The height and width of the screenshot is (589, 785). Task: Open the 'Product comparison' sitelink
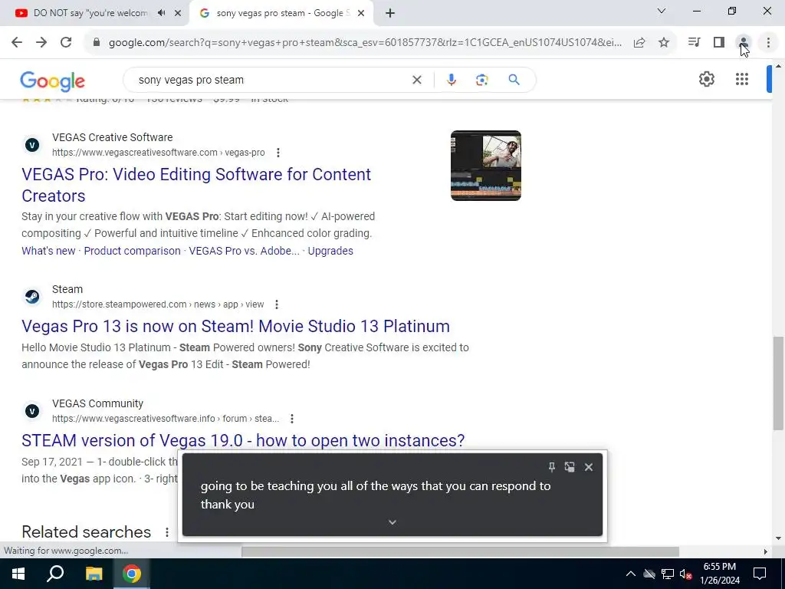pos(132,251)
